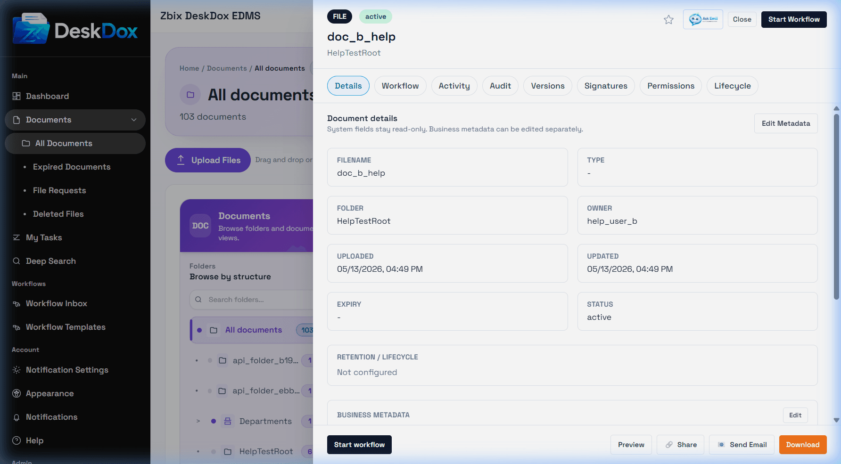Screen dimensions: 841x464
Task: Close the document details panel
Action: pos(742,19)
